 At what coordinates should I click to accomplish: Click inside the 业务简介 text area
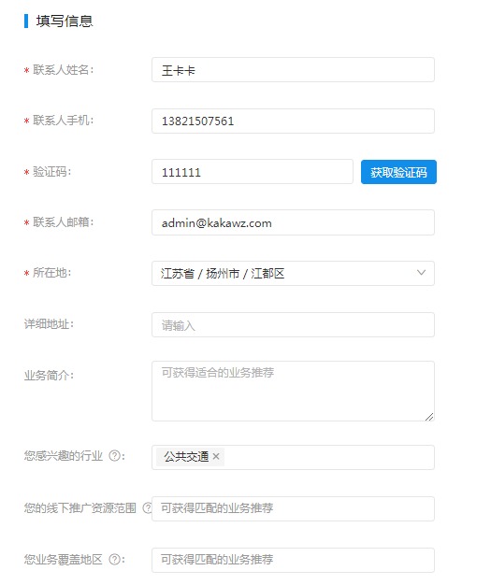293,392
